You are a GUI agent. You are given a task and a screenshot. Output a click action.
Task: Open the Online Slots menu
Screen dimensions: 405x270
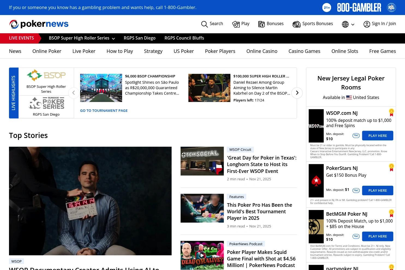click(345, 51)
